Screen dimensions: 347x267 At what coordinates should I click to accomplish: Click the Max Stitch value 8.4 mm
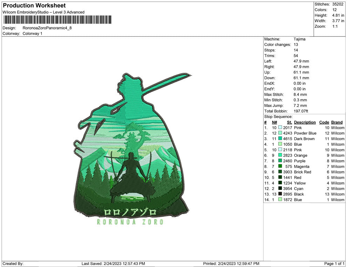(x=300, y=94)
